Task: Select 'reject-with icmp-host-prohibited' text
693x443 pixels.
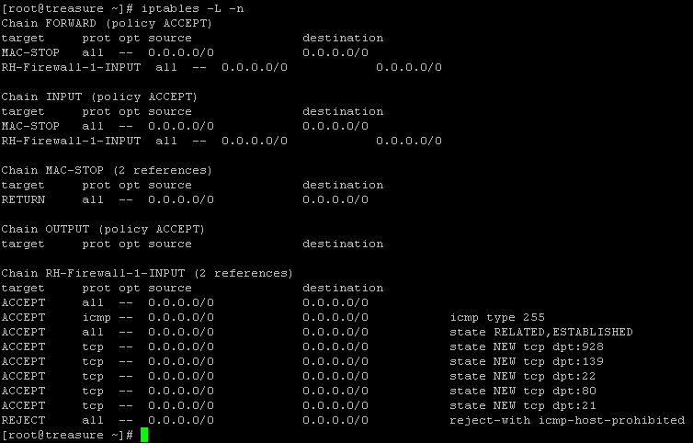Action: click(x=567, y=420)
